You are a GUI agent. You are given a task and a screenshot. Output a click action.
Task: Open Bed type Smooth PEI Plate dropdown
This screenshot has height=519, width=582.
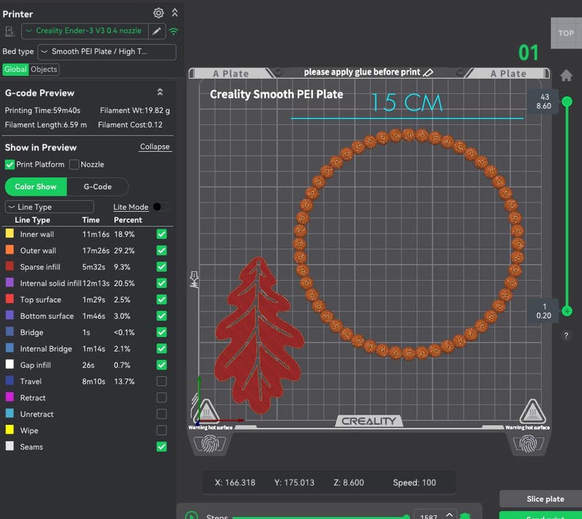[x=107, y=52]
